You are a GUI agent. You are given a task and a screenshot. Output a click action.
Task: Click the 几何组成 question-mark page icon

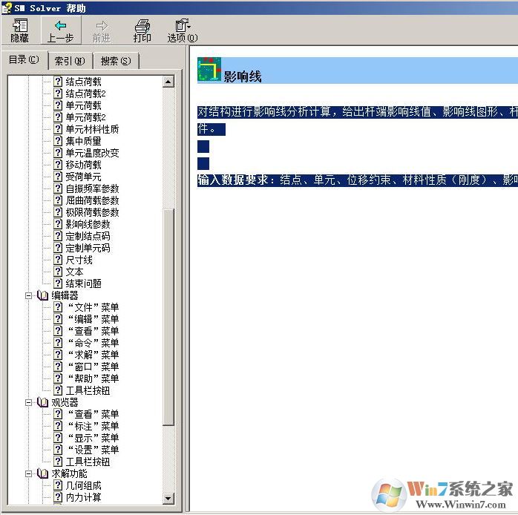point(58,486)
